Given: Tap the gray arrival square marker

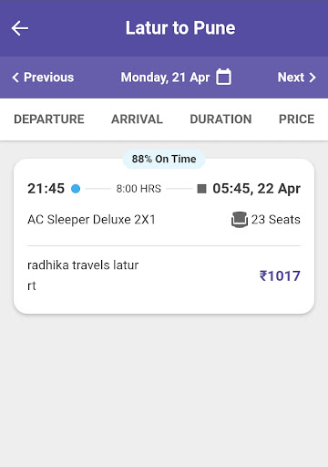Looking at the screenshot, I should pyautogui.click(x=201, y=189).
